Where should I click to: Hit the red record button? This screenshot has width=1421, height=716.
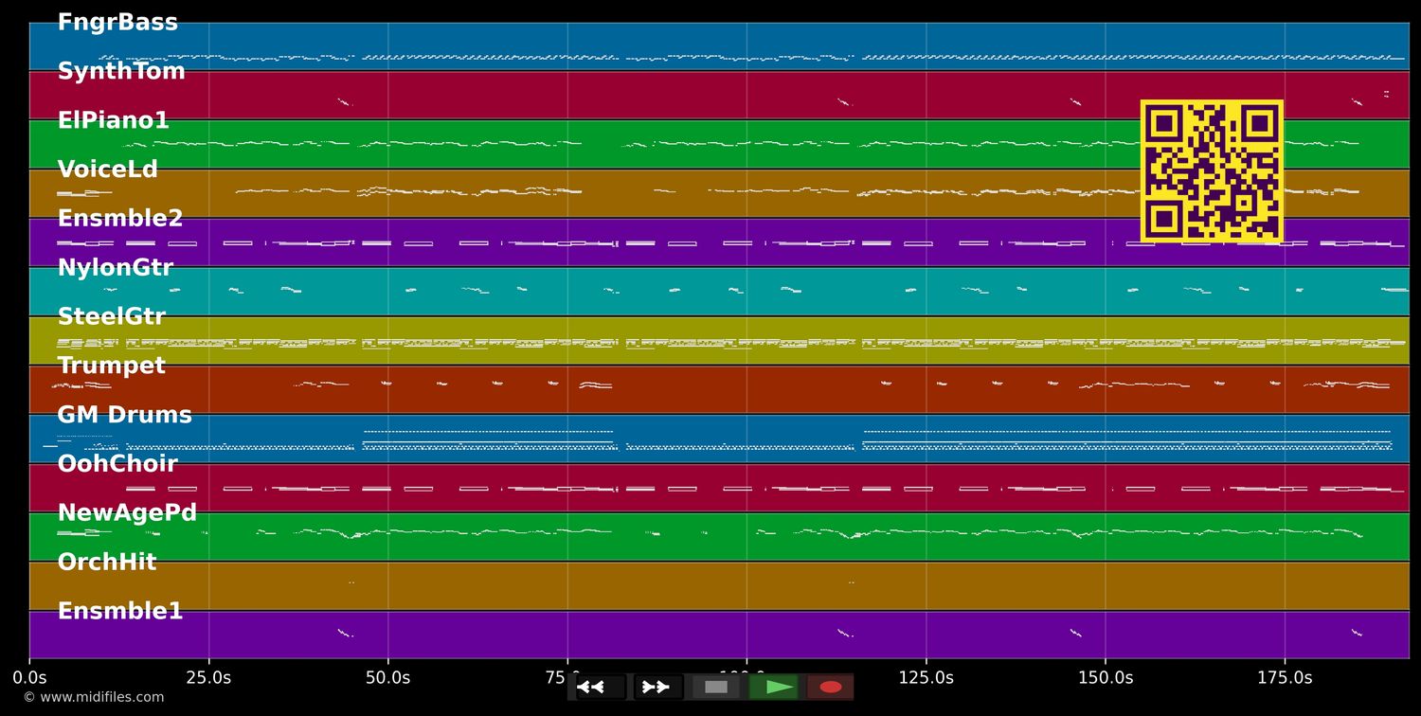pos(831,687)
